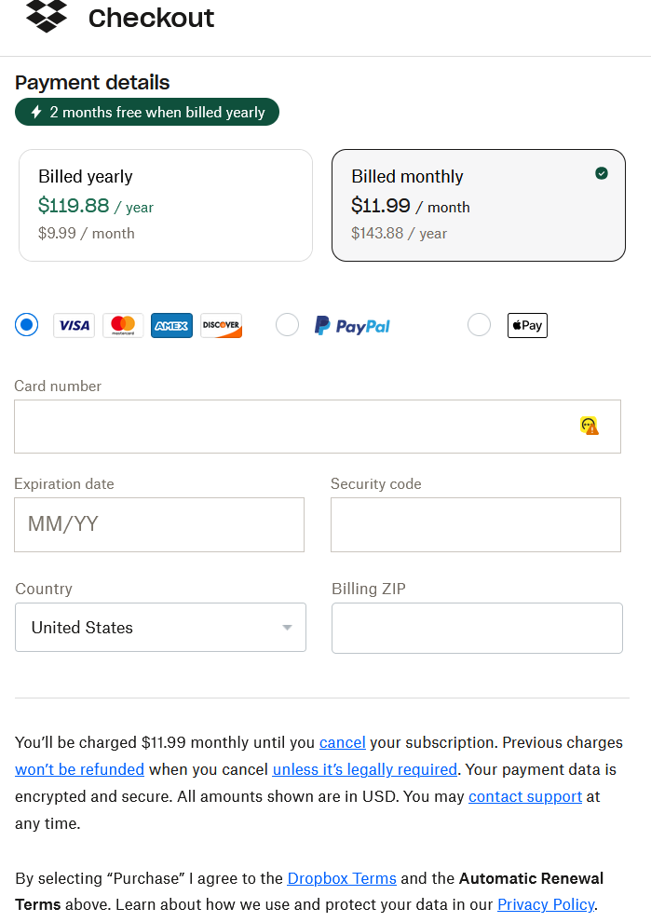
Task: Click into the Billing ZIP field
Action: pos(477,628)
